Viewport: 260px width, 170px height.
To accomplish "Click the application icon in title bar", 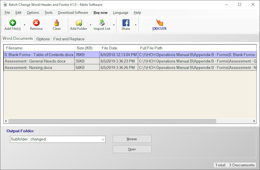I will pyautogui.click(x=5, y=4).
